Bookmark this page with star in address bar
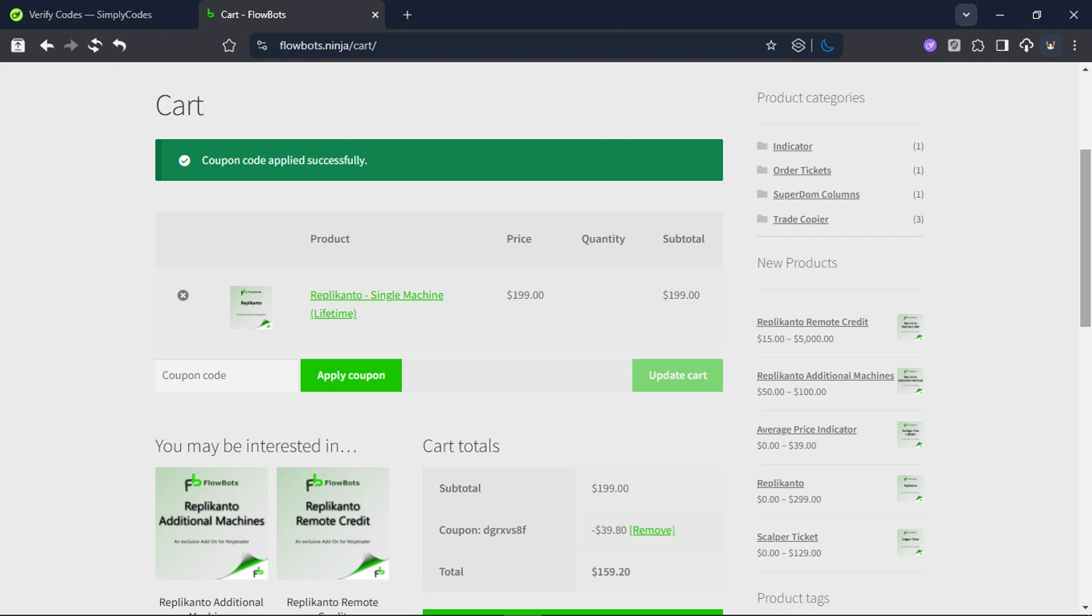 click(x=771, y=45)
